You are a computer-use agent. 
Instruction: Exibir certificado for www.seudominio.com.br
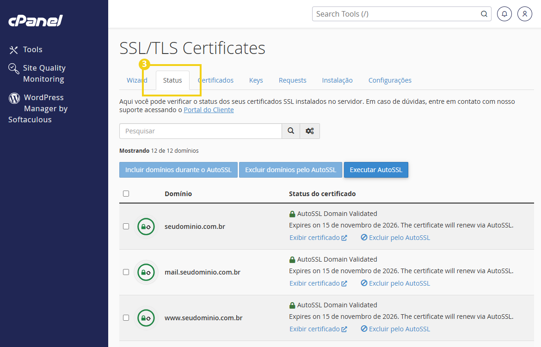pos(318,329)
